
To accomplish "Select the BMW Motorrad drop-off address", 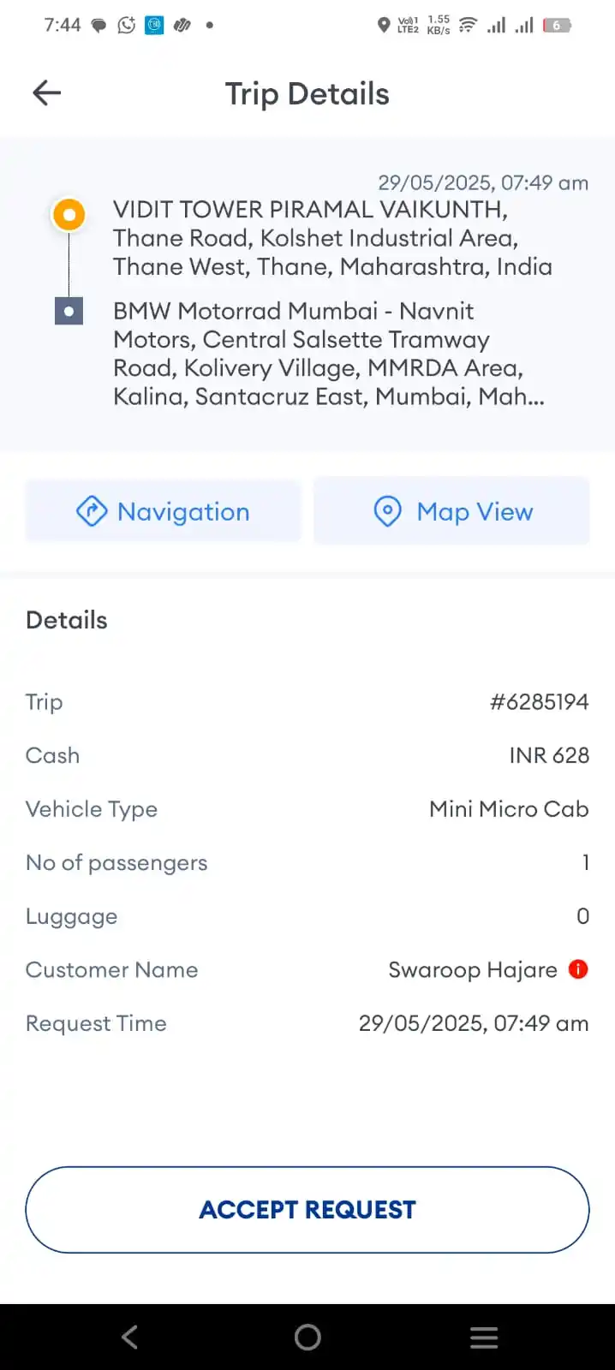I will (329, 354).
